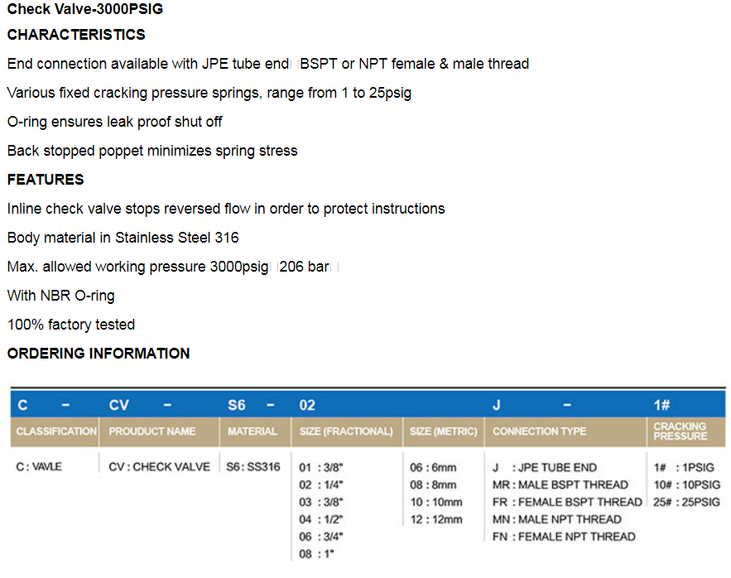Image resolution: width=731 pixels, height=578 pixels.
Task: Select the CLASSIFICATION column header
Action: [x=56, y=431]
